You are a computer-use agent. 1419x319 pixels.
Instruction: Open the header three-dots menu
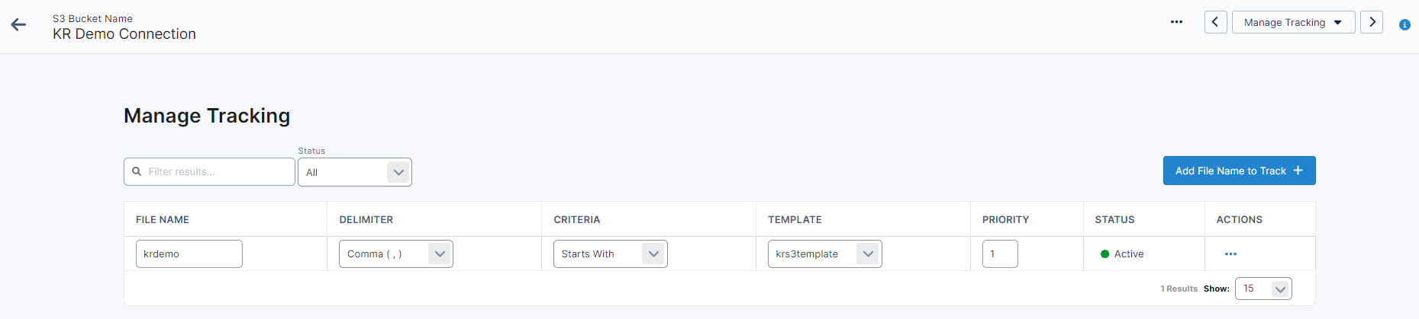[1176, 22]
